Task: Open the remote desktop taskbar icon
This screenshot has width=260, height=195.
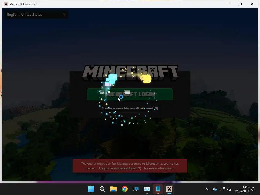Action: tap(136, 189)
